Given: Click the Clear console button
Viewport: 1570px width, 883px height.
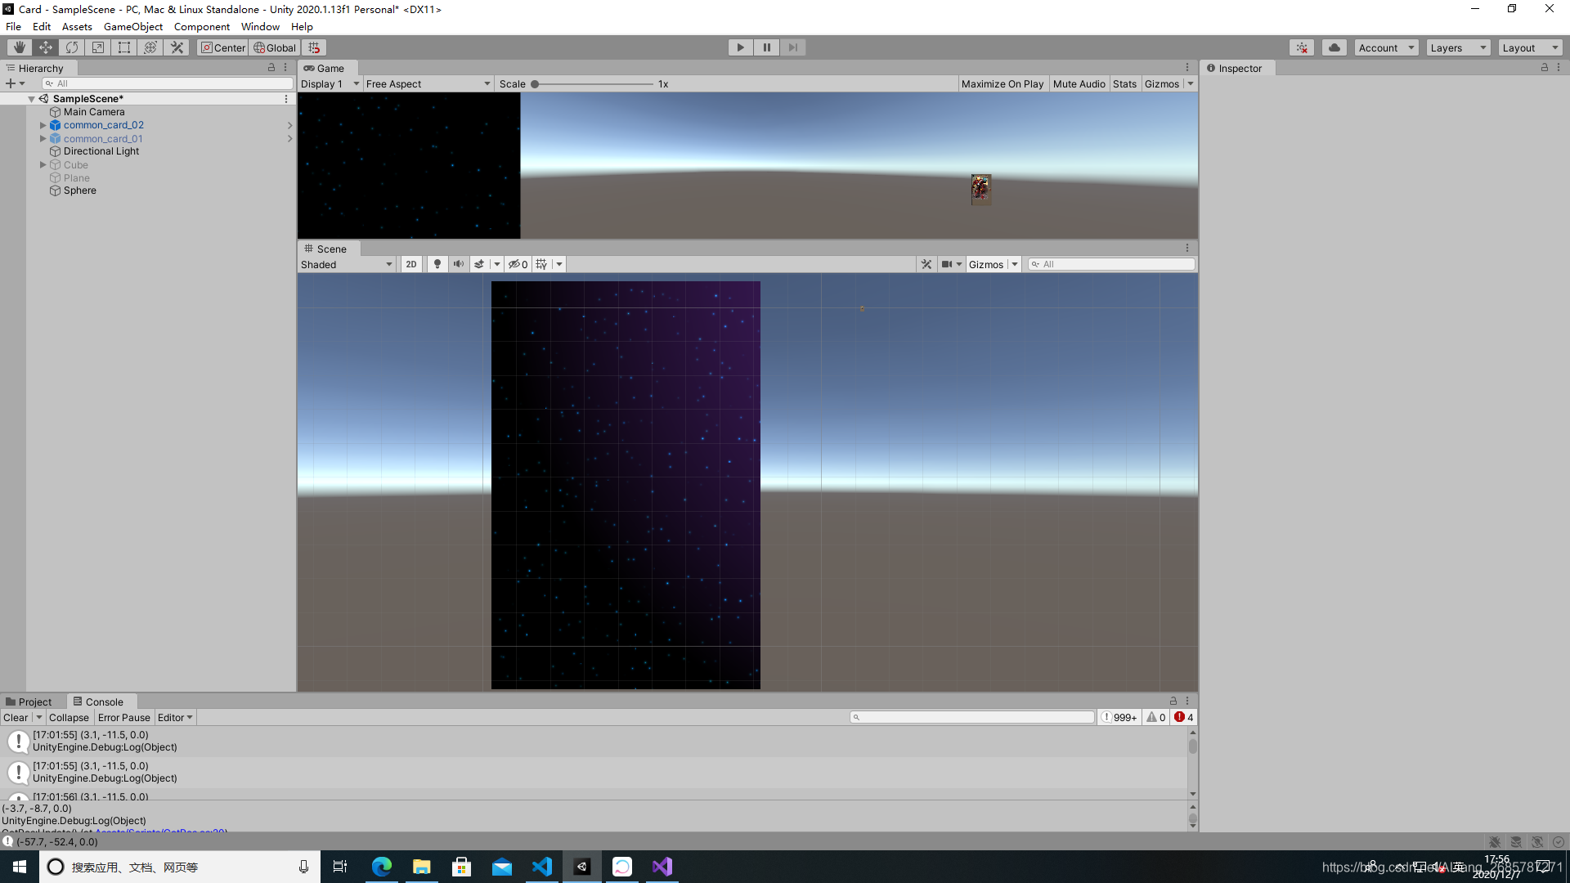Looking at the screenshot, I should pyautogui.click(x=16, y=717).
